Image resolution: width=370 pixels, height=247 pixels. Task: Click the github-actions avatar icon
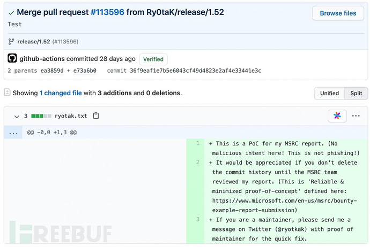pos(12,58)
